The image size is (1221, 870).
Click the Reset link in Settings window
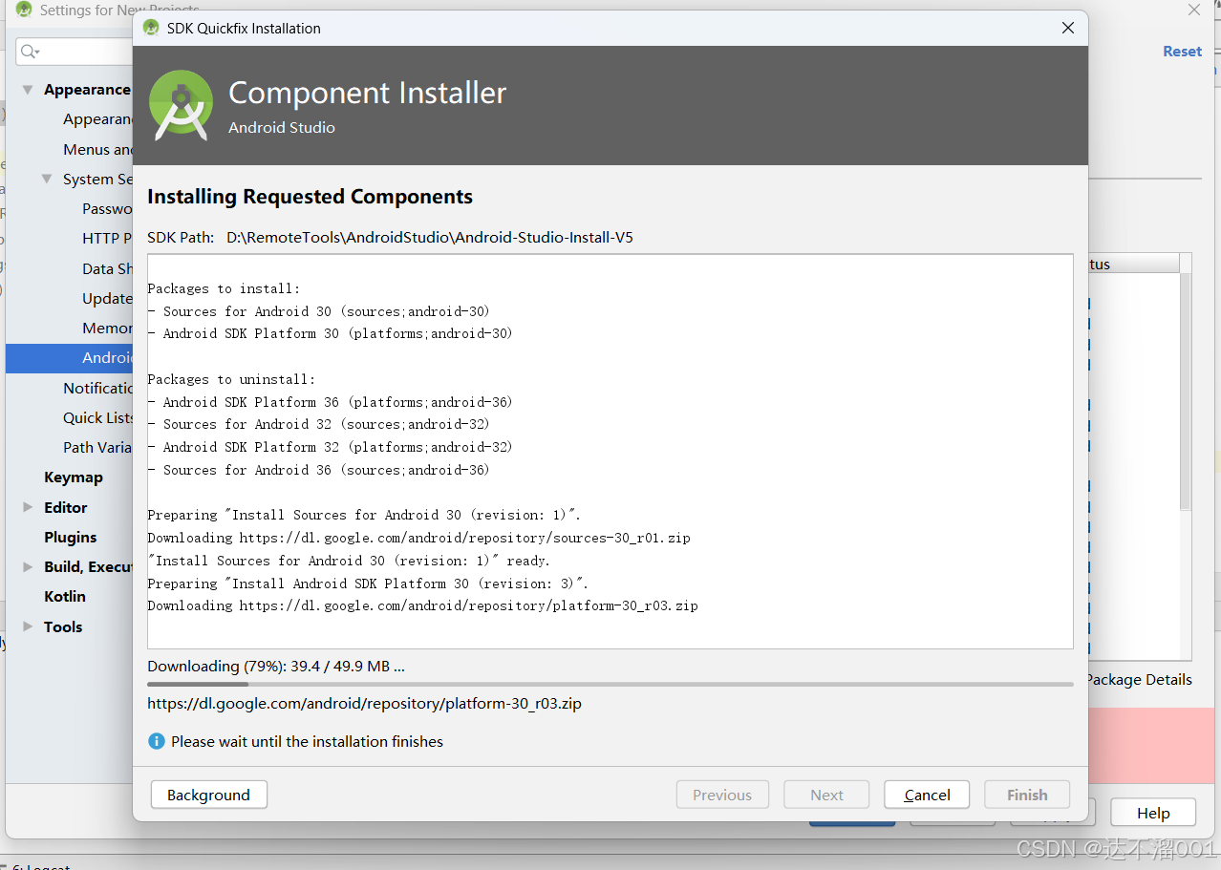(x=1182, y=52)
